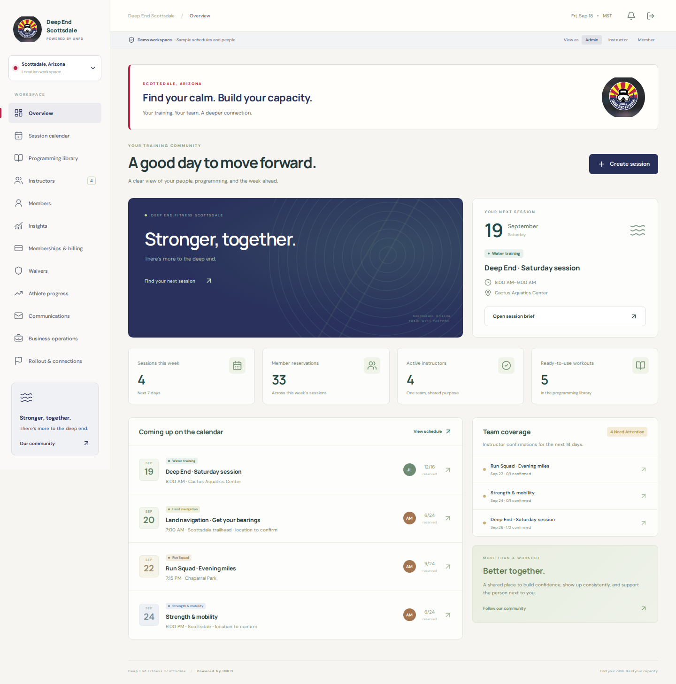Open Programming library page

pyautogui.click(x=55, y=158)
